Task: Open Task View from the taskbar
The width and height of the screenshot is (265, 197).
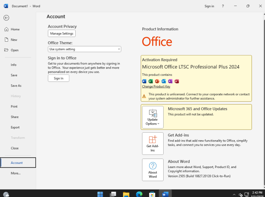Action: point(113,194)
